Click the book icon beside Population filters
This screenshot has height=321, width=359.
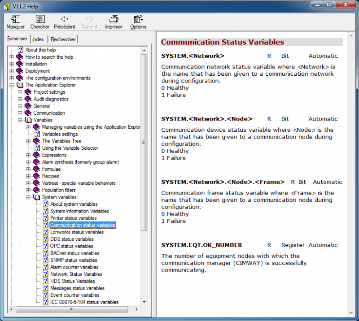(x=36, y=190)
